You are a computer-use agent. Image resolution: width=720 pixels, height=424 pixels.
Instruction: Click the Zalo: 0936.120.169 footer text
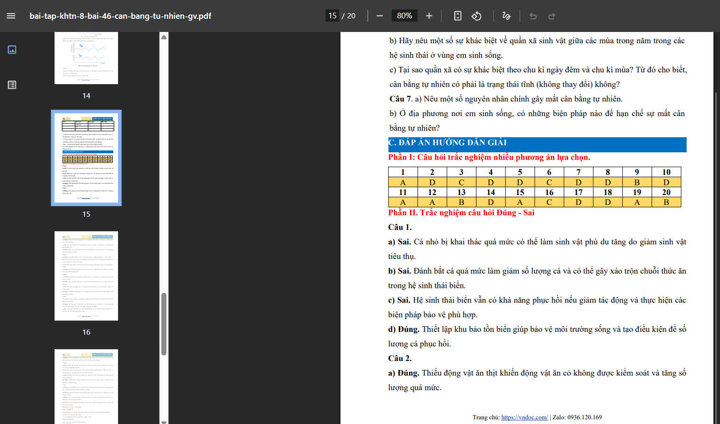point(577,417)
